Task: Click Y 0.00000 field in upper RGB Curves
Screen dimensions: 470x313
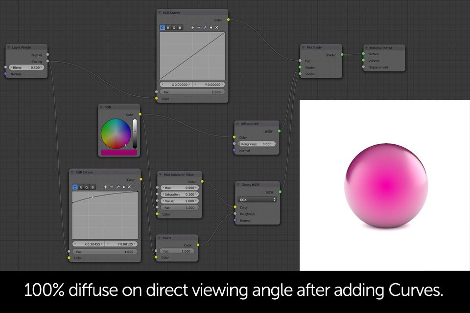Action: tap(209, 85)
